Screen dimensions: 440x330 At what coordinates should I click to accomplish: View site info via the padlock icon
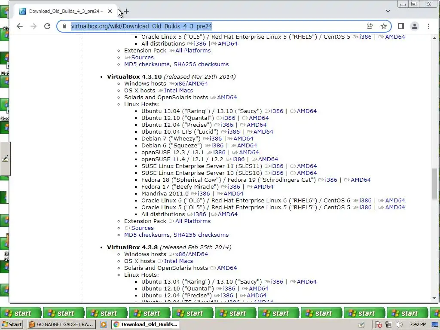point(64,26)
